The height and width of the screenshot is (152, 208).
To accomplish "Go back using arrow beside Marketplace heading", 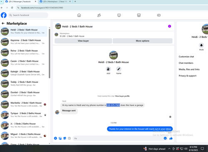I will point(3,23).
